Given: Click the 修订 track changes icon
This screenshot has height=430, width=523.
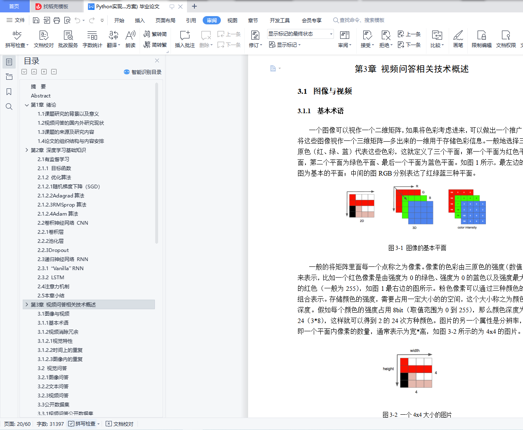Looking at the screenshot, I should pyautogui.click(x=255, y=36).
